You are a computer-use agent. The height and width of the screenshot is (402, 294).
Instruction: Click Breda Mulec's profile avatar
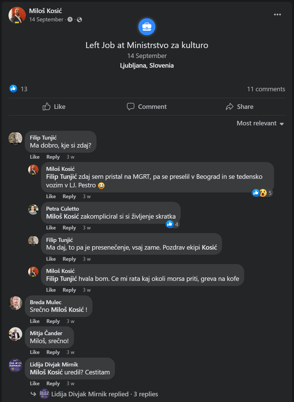point(15,303)
